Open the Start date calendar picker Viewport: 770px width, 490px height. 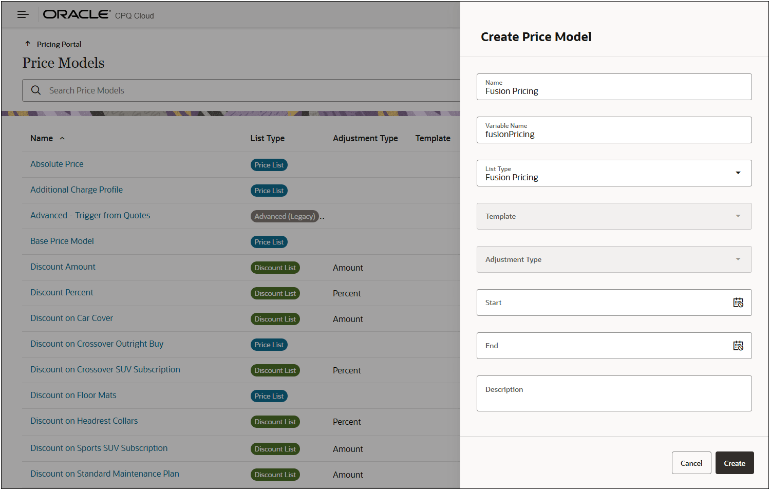pyautogui.click(x=738, y=303)
